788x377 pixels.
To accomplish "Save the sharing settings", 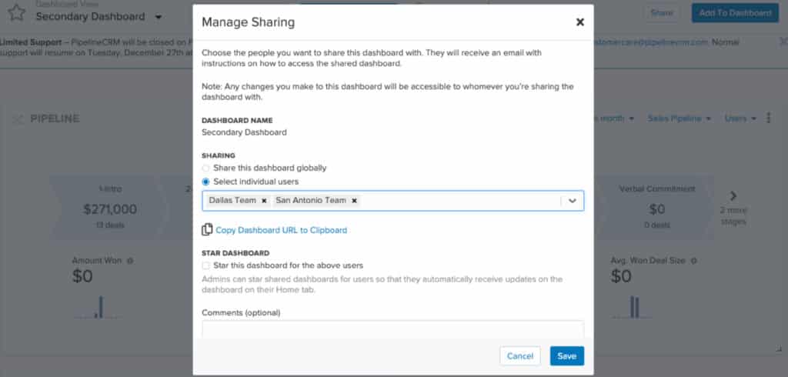I will [x=567, y=356].
